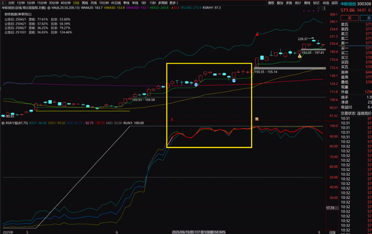The width and height of the screenshot is (372, 234).
Task: Click the 150.35 - 155.14 gap label
Action: 266,72
